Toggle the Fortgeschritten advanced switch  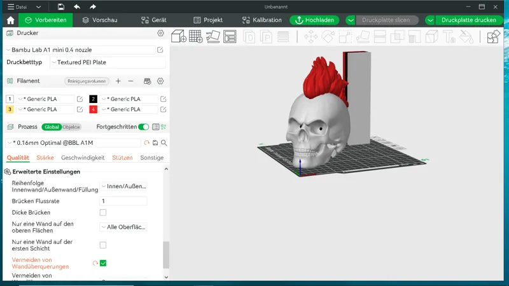coord(143,126)
